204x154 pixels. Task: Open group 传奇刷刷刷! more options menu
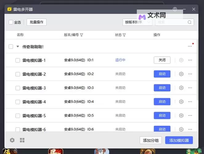click(190, 47)
